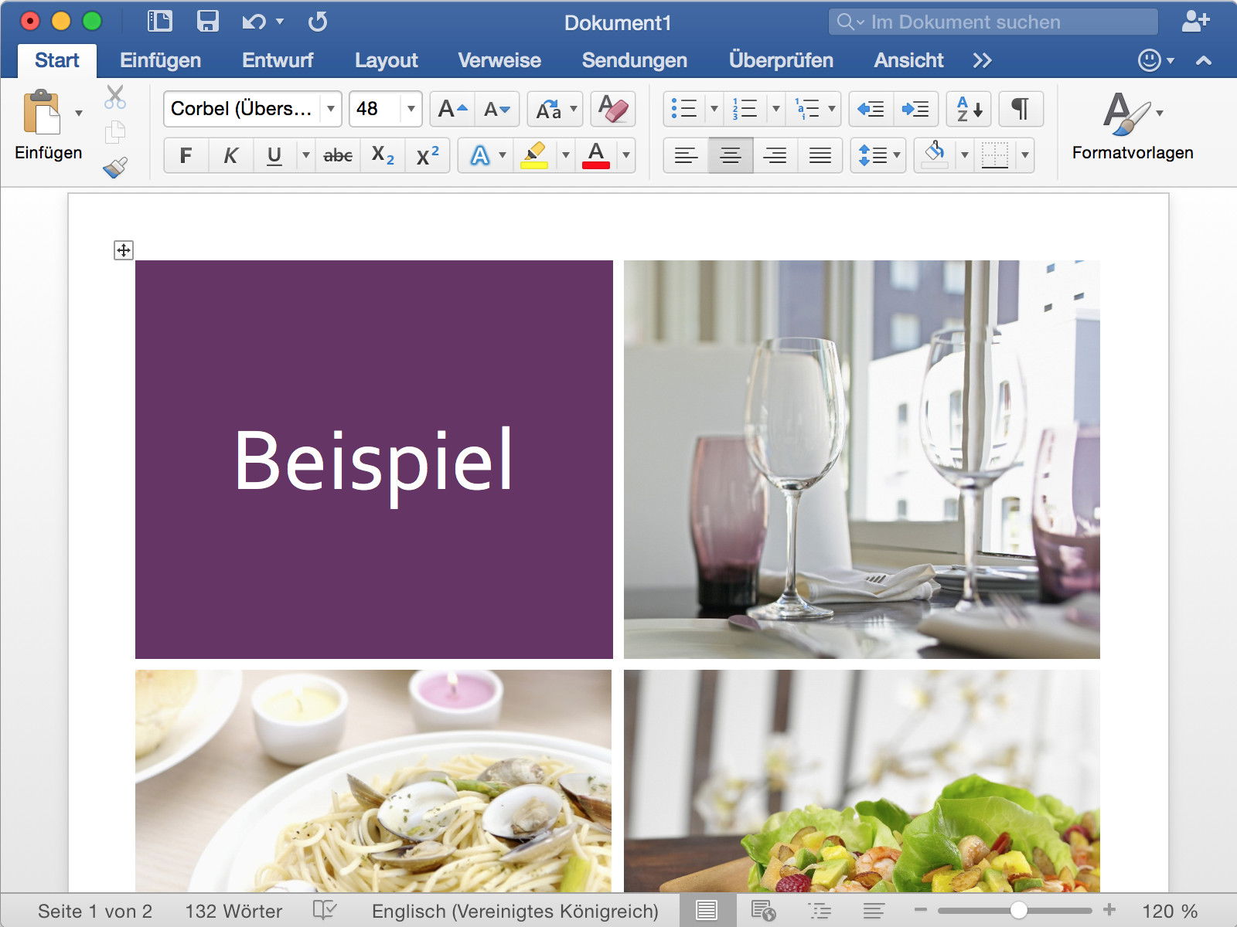Image resolution: width=1237 pixels, height=927 pixels.
Task: Increase the paragraph indent
Action: click(916, 109)
